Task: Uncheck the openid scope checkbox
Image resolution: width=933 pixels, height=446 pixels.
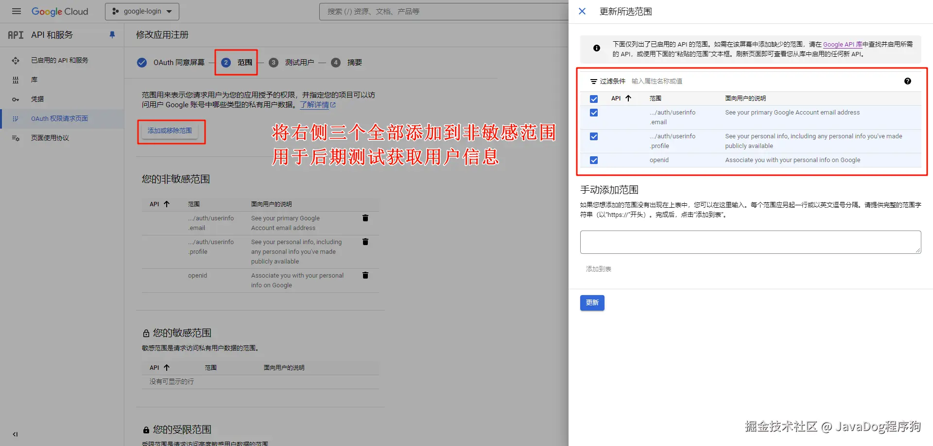Action: (x=594, y=161)
